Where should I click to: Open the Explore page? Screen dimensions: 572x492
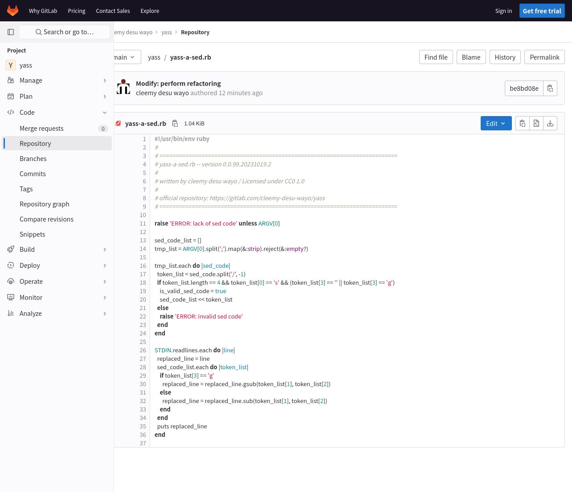150,11
